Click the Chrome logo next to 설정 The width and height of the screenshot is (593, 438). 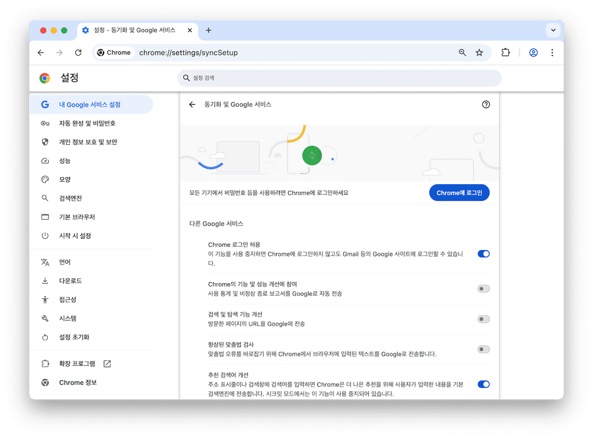click(x=45, y=78)
